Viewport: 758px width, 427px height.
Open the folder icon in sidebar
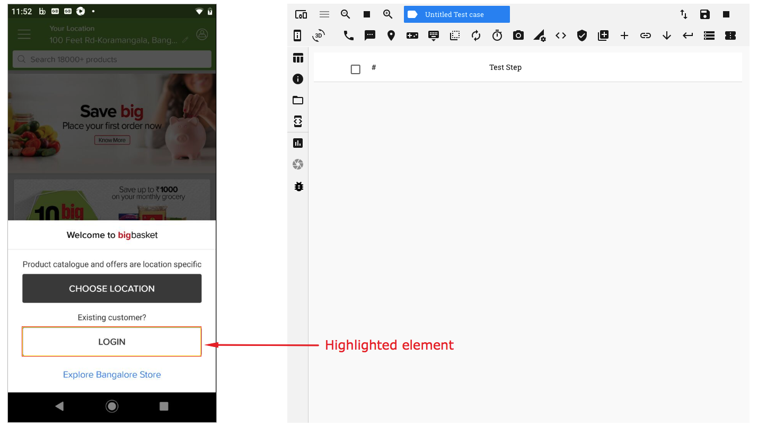pos(298,100)
